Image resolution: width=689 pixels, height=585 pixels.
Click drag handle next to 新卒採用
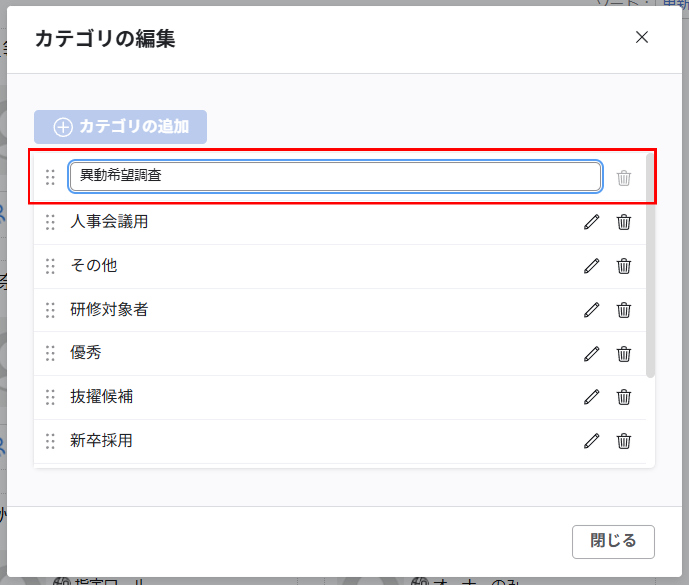click(x=50, y=441)
